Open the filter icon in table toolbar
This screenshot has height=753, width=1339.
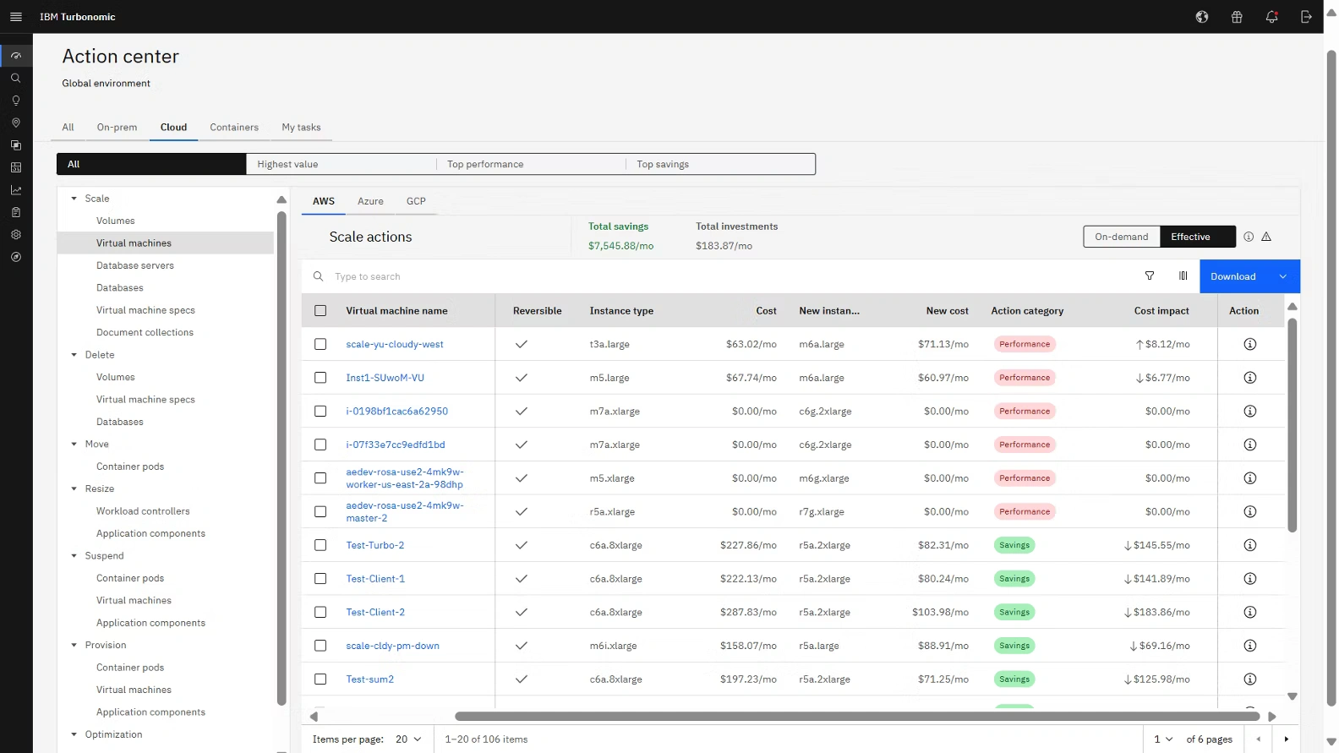click(x=1150, y=276)
